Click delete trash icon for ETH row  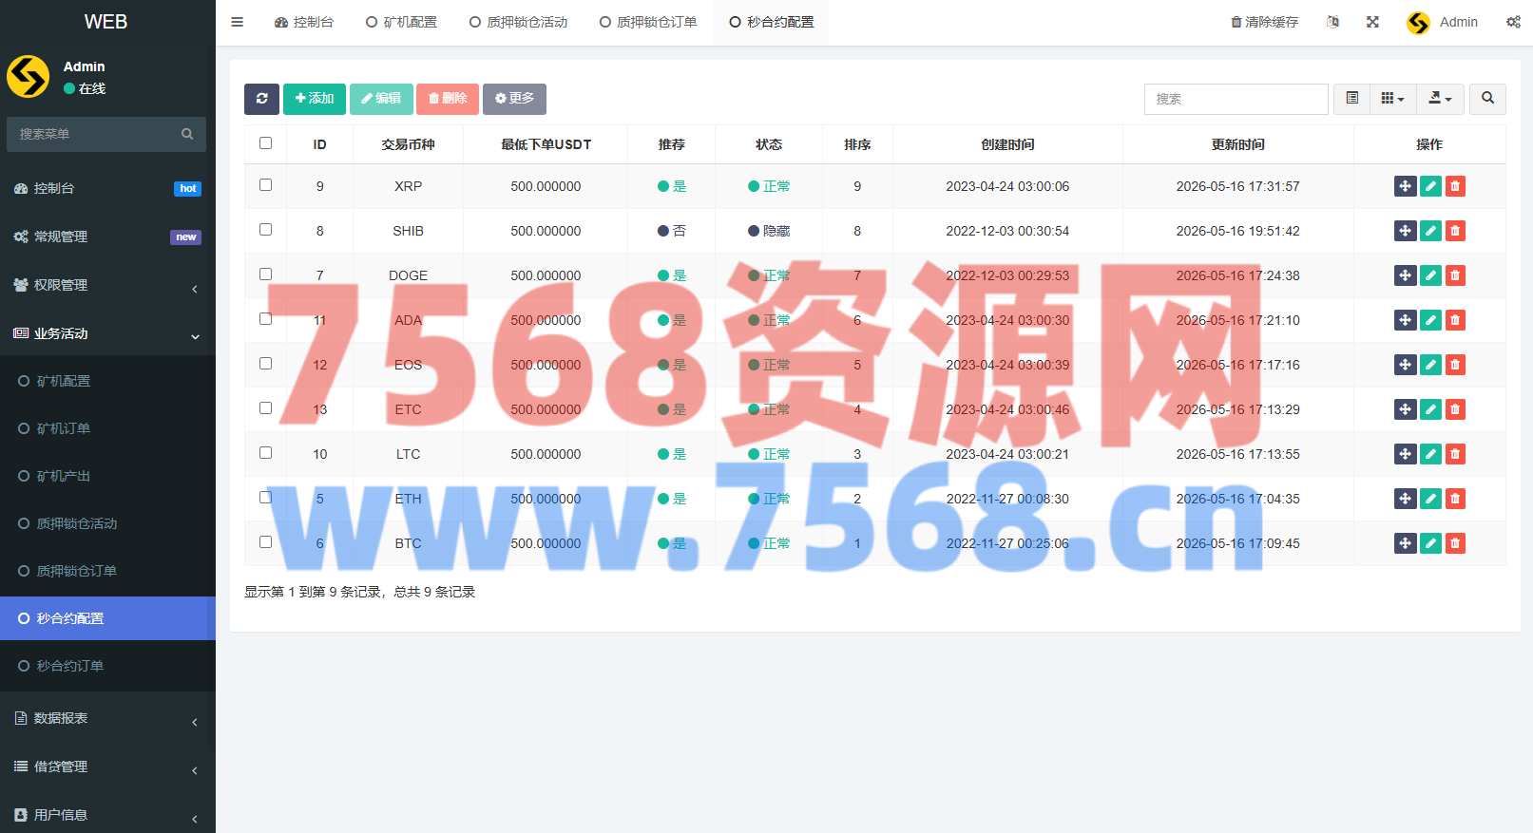[x=1455, y=499]
